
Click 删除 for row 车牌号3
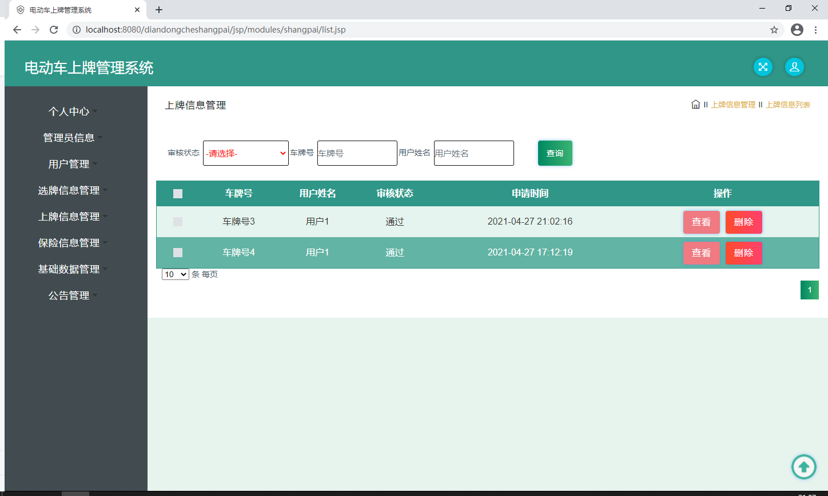pos(744,222)
